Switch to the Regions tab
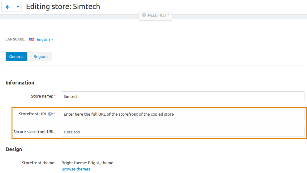This screenshot has height=173, width=307. pyautogui.click(x=41, y=56)
